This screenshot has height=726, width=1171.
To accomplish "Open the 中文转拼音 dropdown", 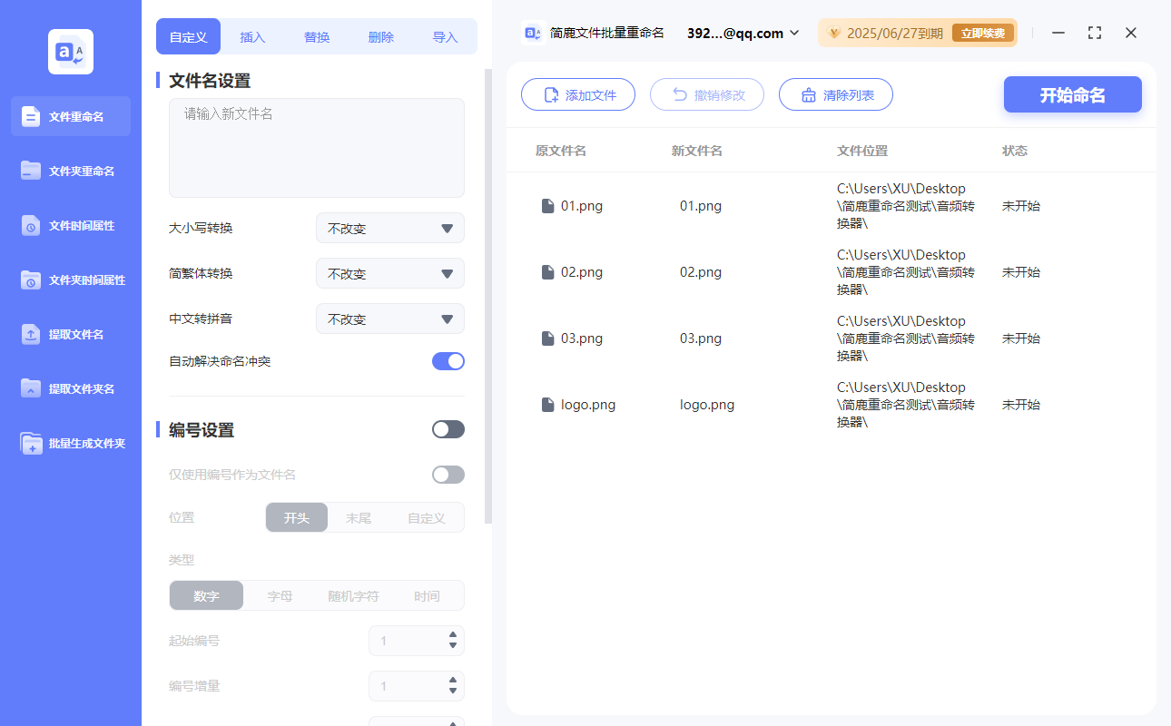I will (x=389, y=319).
